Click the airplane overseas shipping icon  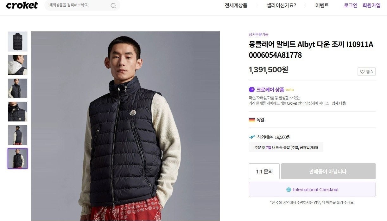(x=252, y=137)
